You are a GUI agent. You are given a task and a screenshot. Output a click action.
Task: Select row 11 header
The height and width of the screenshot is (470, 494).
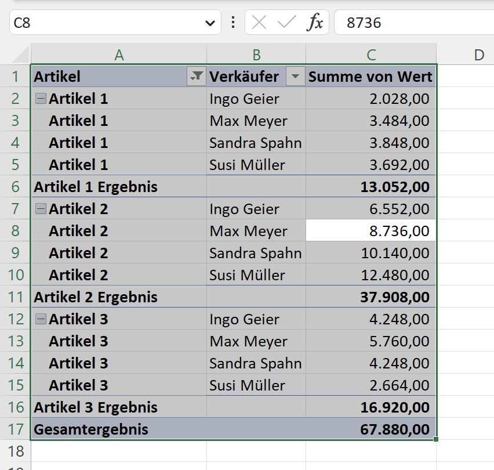tap(16, 297)
